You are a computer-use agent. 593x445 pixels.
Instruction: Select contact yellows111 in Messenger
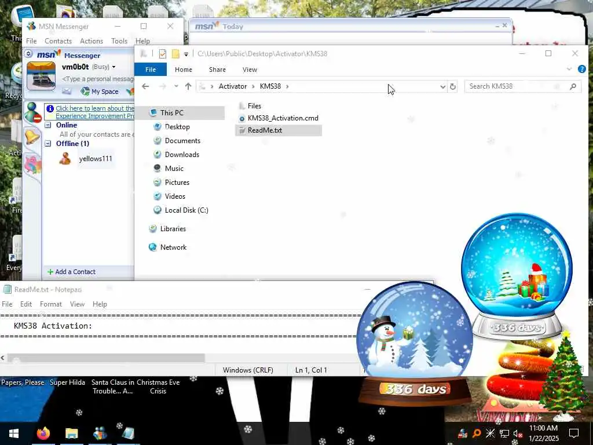[96, 159]
